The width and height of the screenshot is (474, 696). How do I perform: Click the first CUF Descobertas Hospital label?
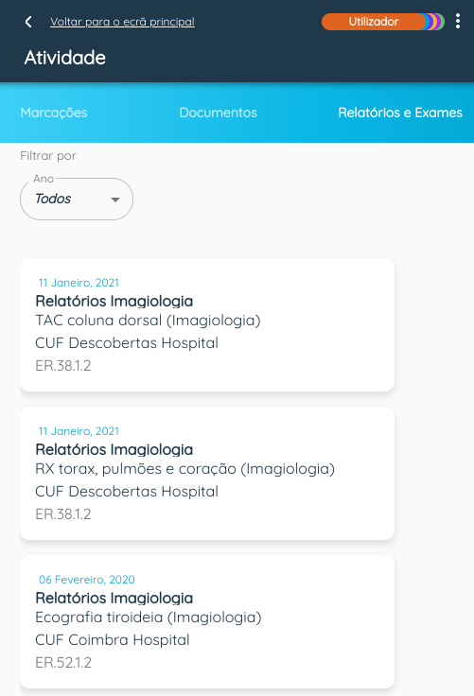pyautogui.click(x=127, y=342)
